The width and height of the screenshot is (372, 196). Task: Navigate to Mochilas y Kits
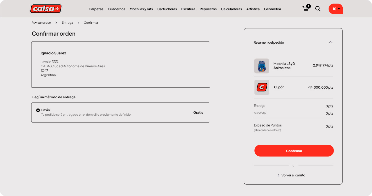[x=141, y=9]
